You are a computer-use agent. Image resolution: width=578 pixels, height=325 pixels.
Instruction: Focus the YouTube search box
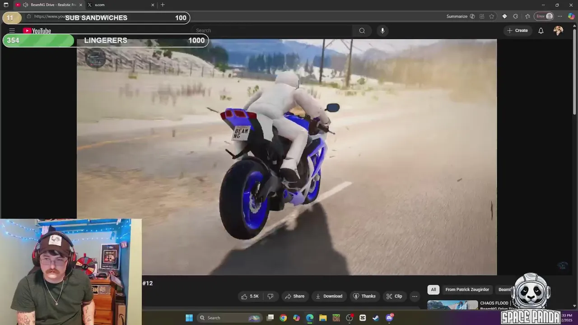click(x=272, y=31)
